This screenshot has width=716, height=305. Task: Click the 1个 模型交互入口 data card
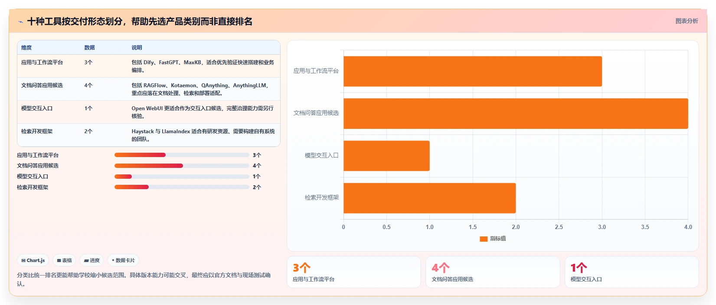tap(631, 272)
